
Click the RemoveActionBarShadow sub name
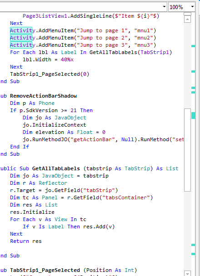(x=43, y=96)
